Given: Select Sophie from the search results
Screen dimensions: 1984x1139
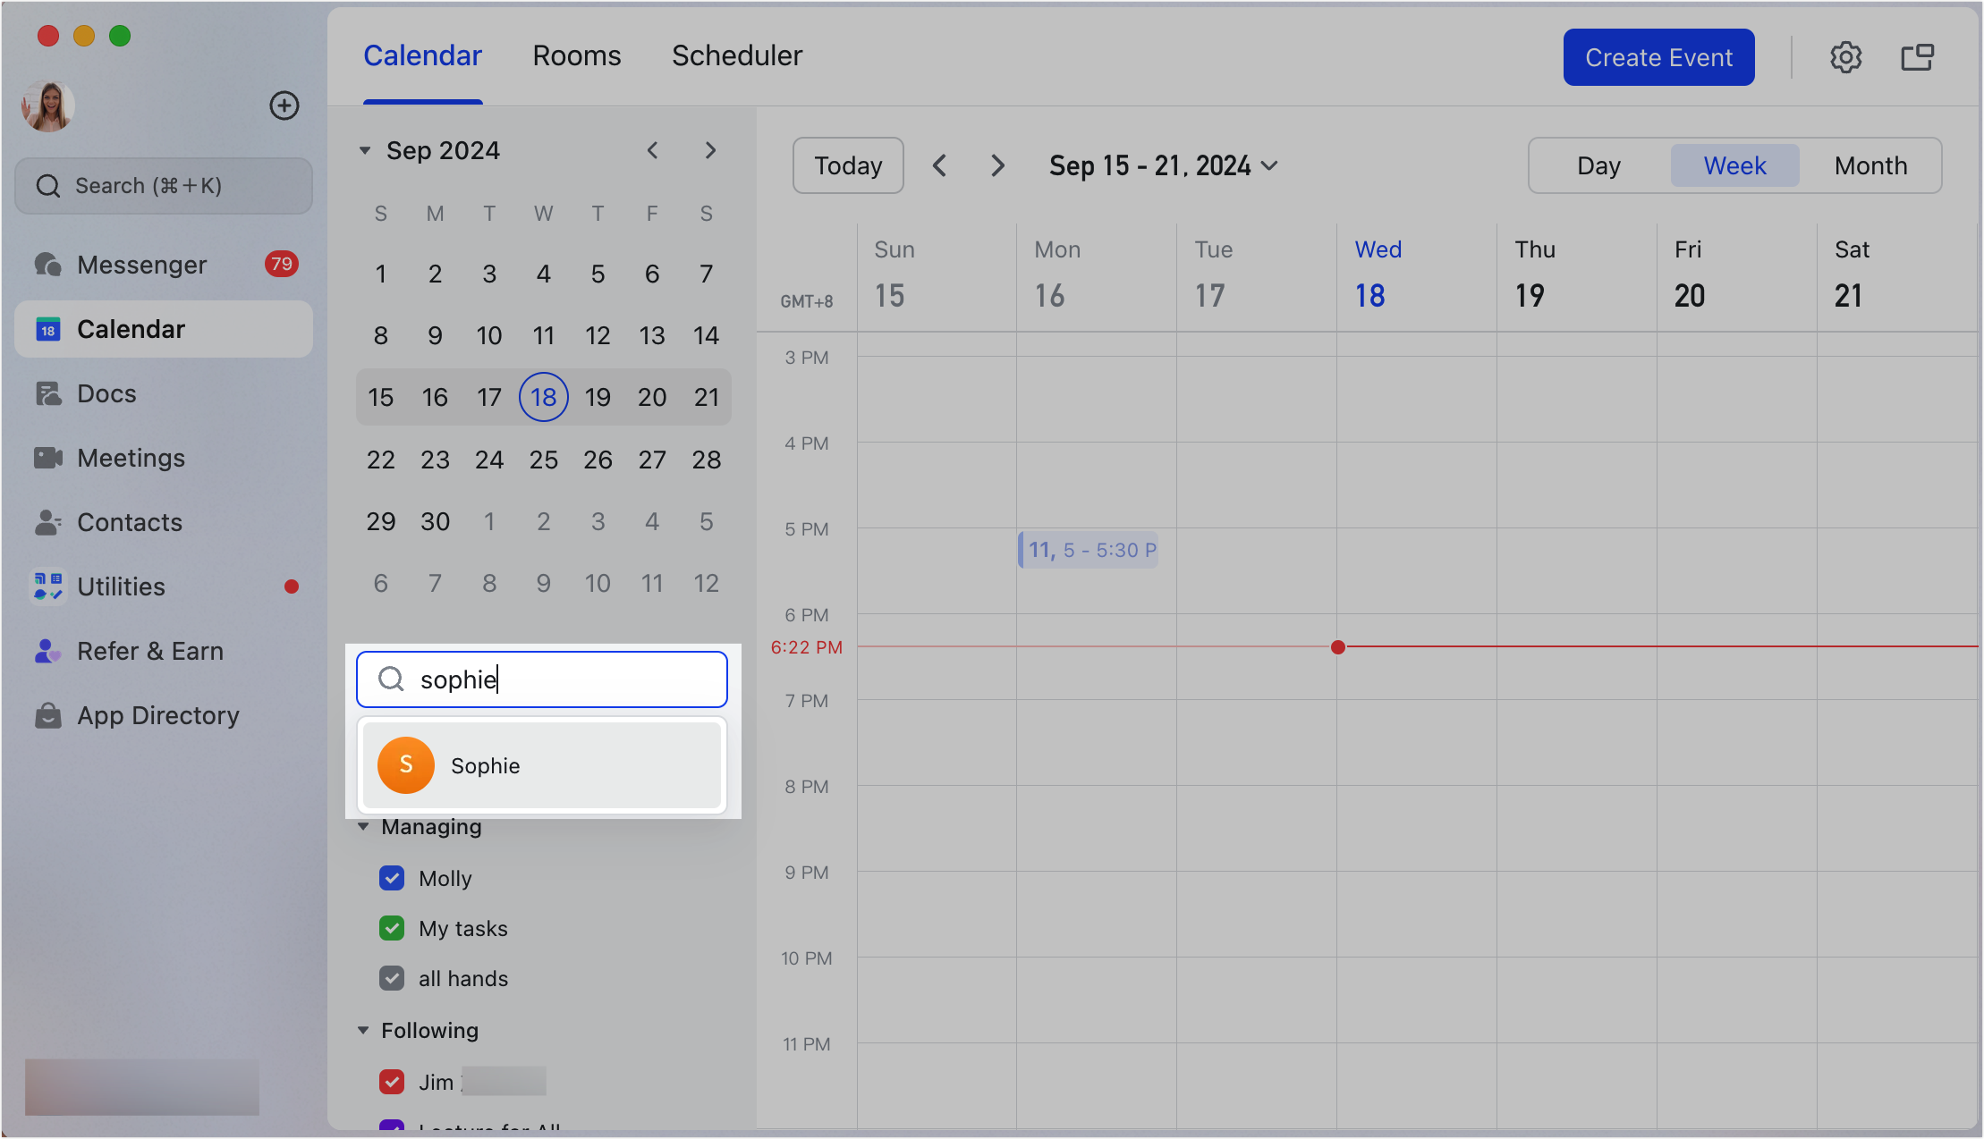Looking at the screenshot, I should point(541,765).
